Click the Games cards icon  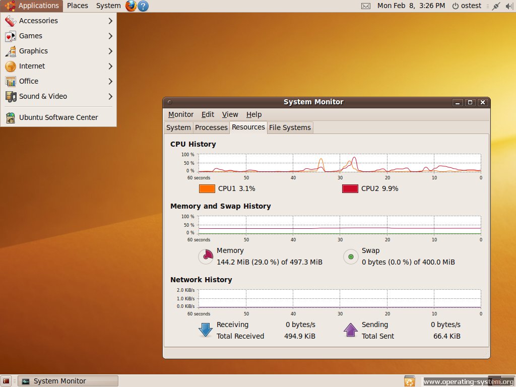[11, 36]
